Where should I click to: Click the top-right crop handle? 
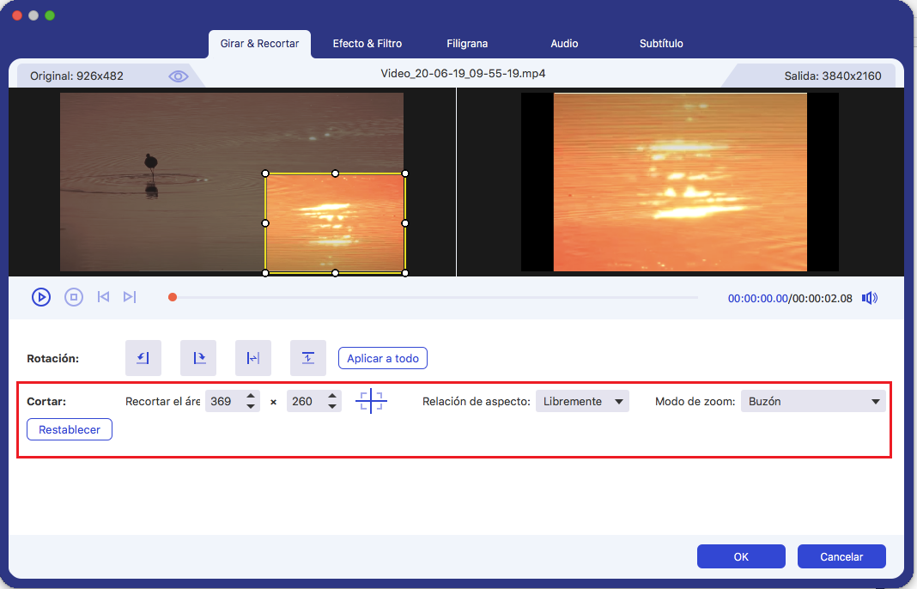(405, 173)
